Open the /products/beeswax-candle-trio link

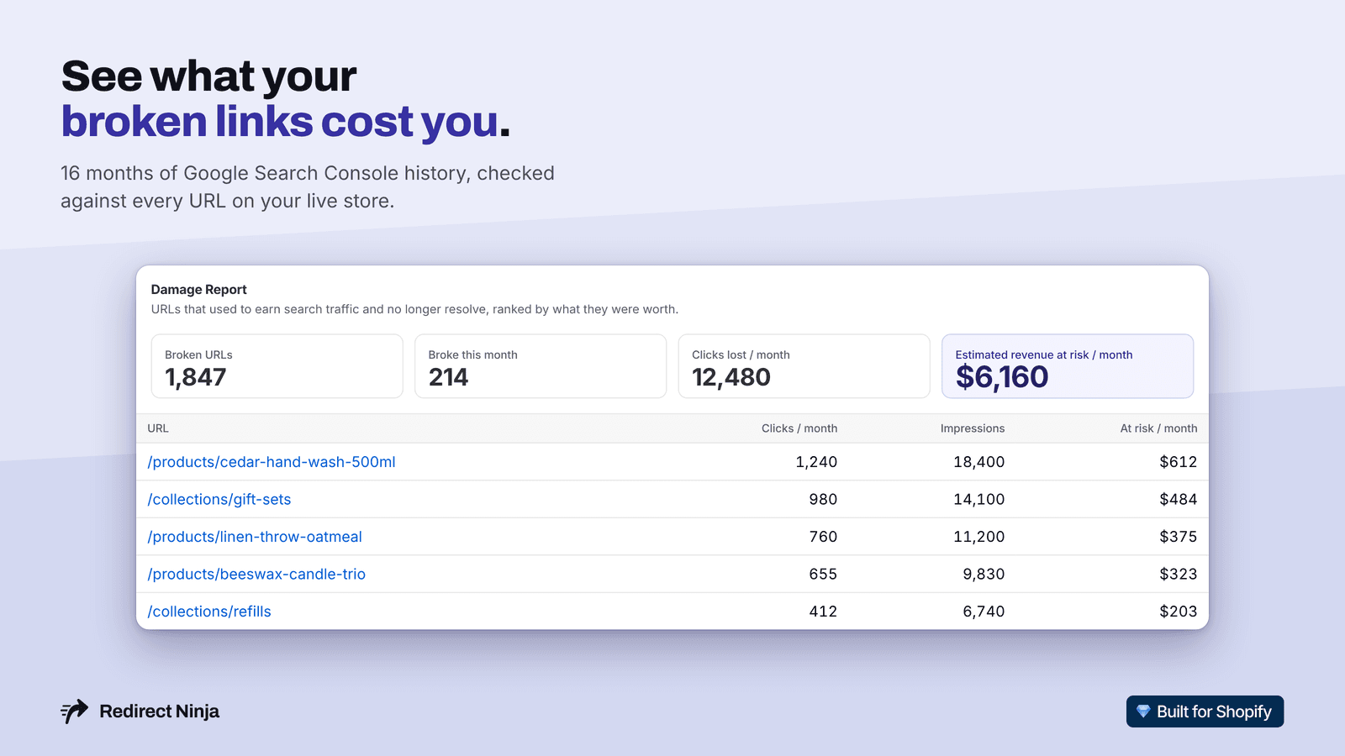tap(256, 574)
